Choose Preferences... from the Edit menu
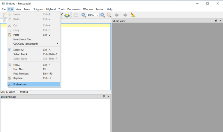This screenshot has height=132, width=223. click(21, 84)
